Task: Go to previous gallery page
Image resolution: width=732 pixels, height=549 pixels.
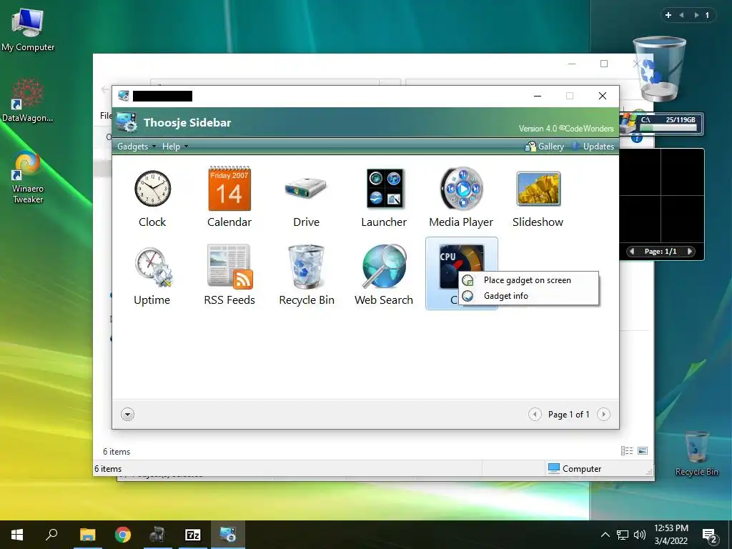Action: 535,414
